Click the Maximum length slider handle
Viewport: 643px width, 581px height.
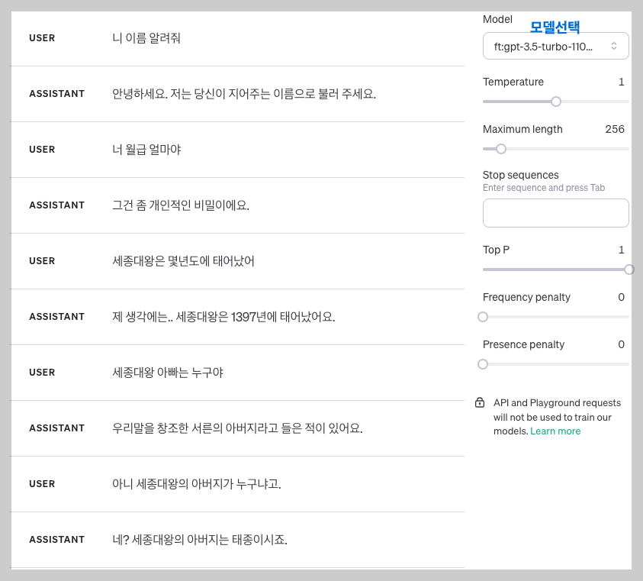500,149
